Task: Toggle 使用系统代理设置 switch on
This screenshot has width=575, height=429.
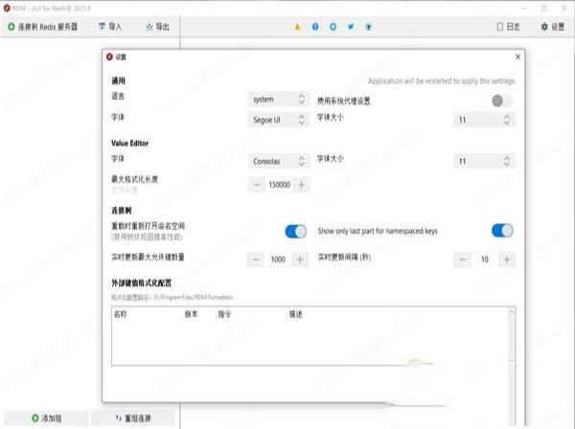Action: click(501, 101)
